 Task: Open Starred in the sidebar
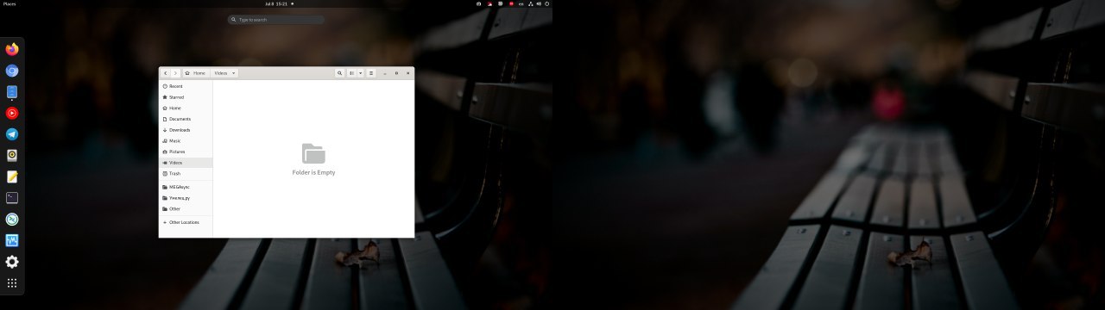tap(186, 97)
